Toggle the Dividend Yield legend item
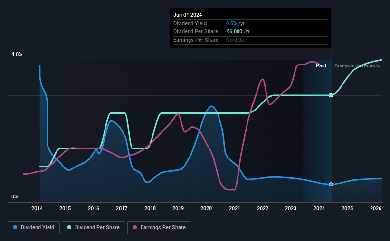 [x=34, y=228]
